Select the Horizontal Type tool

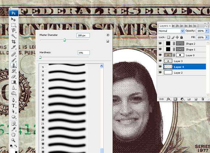click(13, 106)
